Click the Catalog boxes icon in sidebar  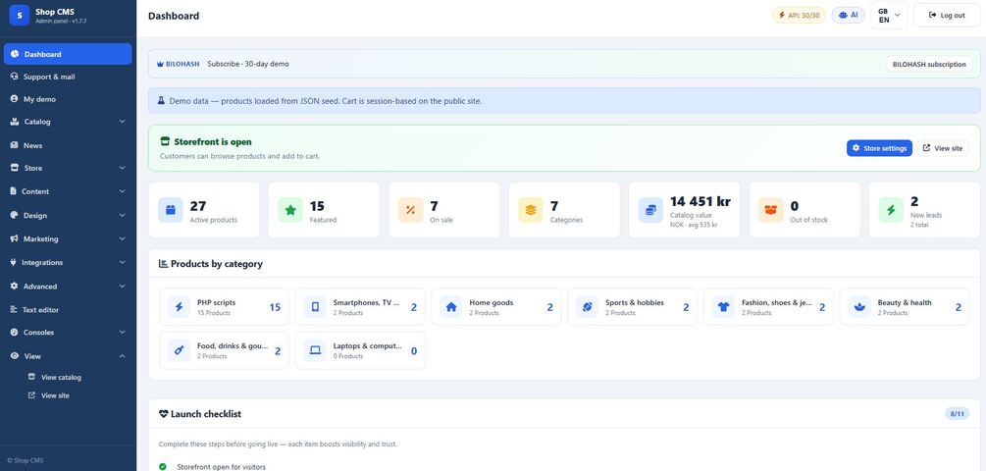pos(15,122)
